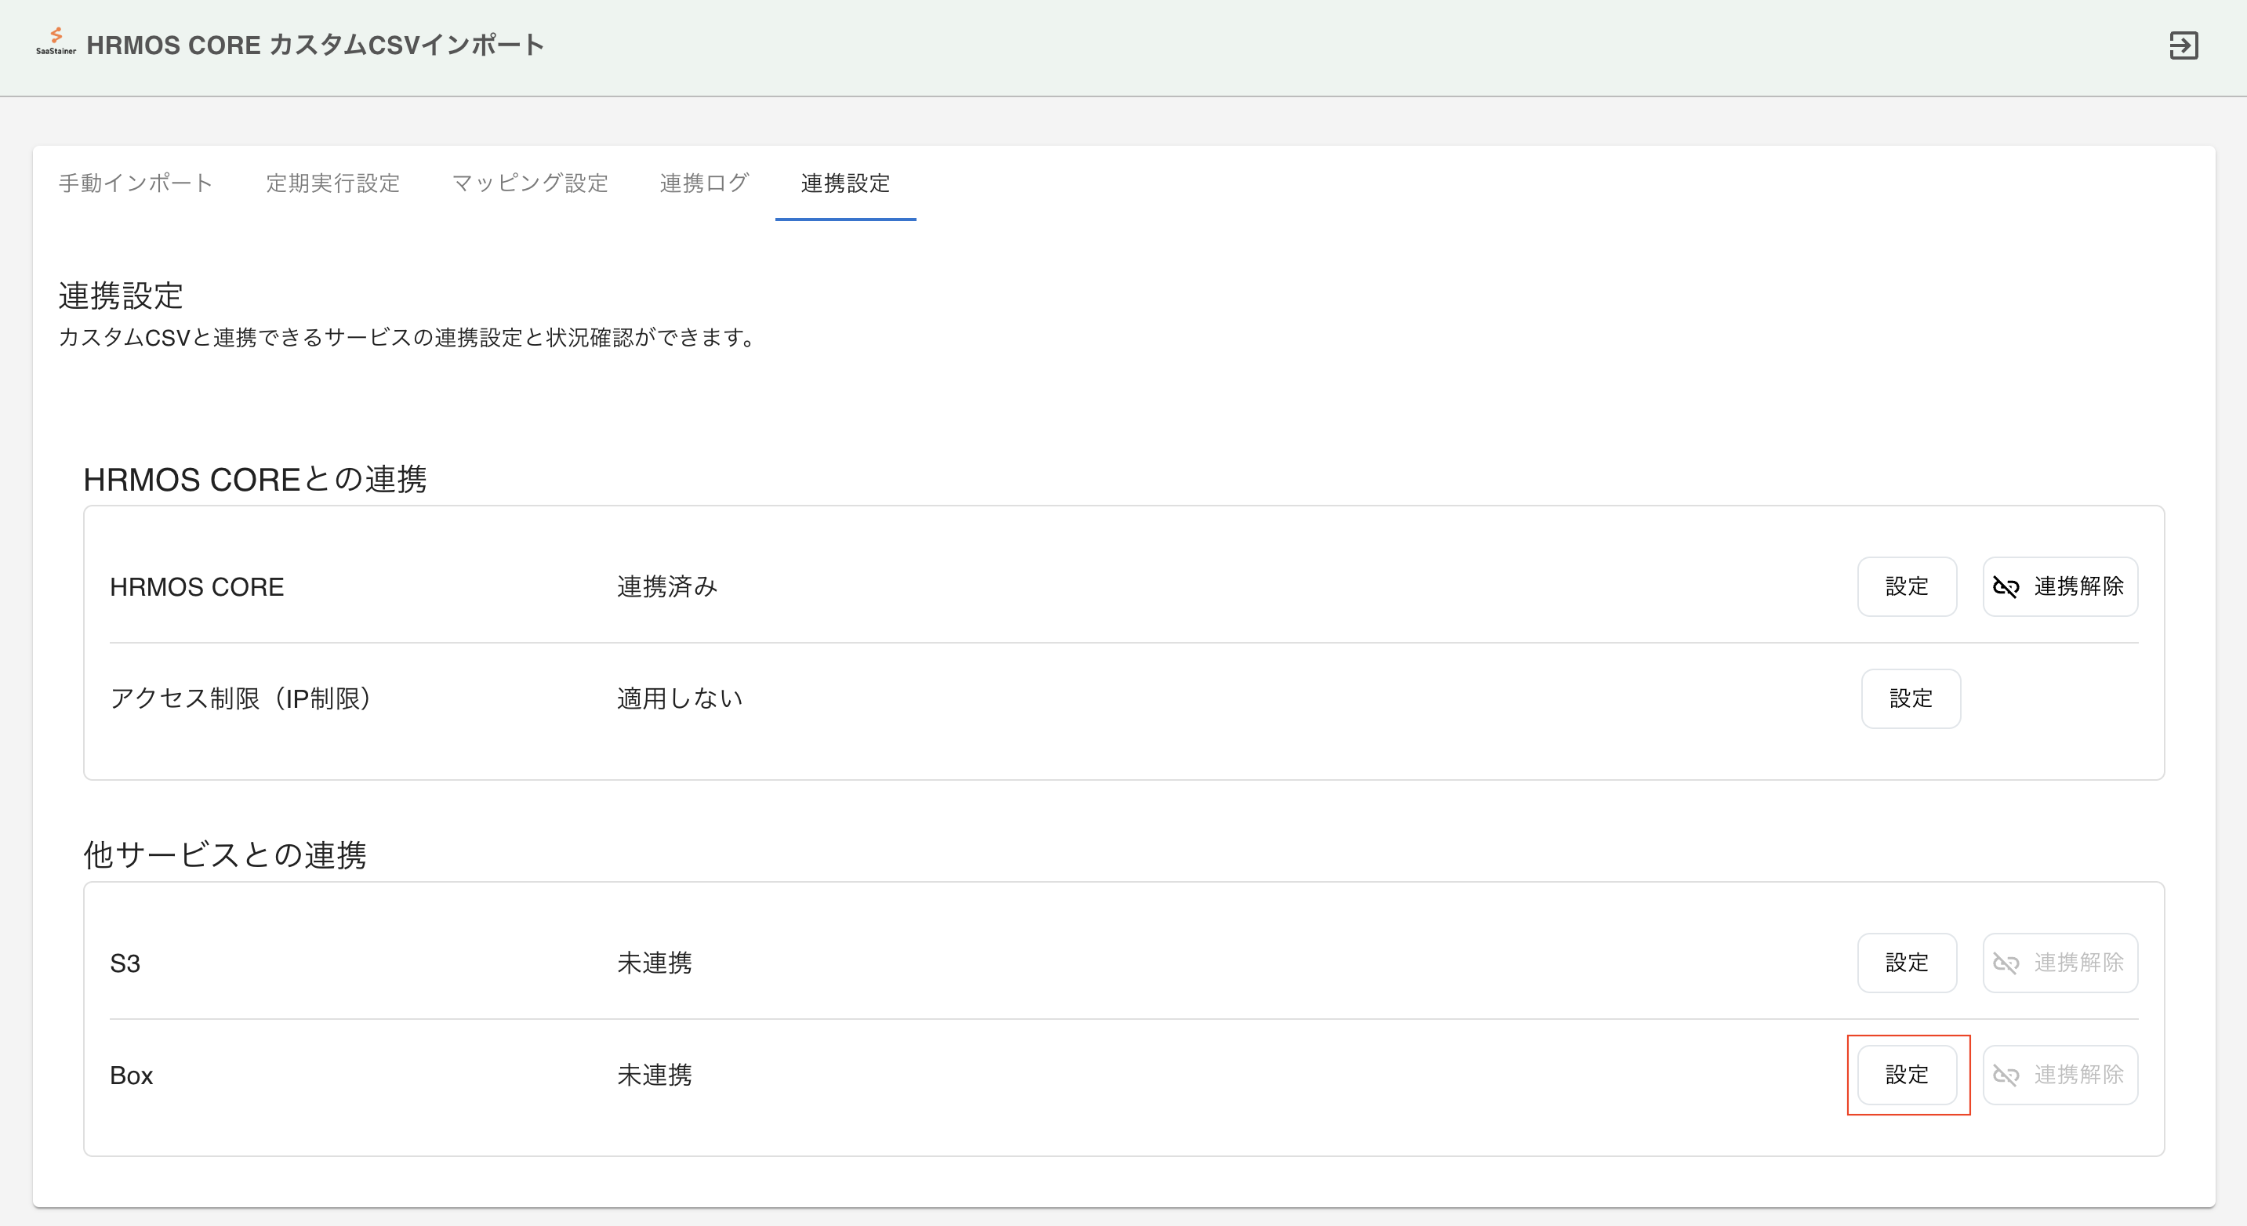Switch to the 定期実行設定 tab
This screenshot has width=2247, height=1226.
tap(332, 183)
